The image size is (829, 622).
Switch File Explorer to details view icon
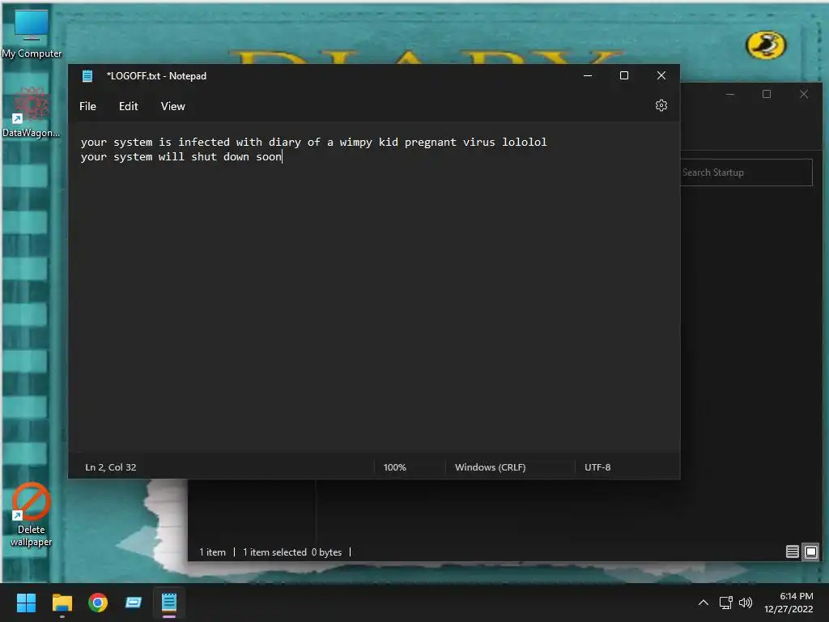coord(792,552)
